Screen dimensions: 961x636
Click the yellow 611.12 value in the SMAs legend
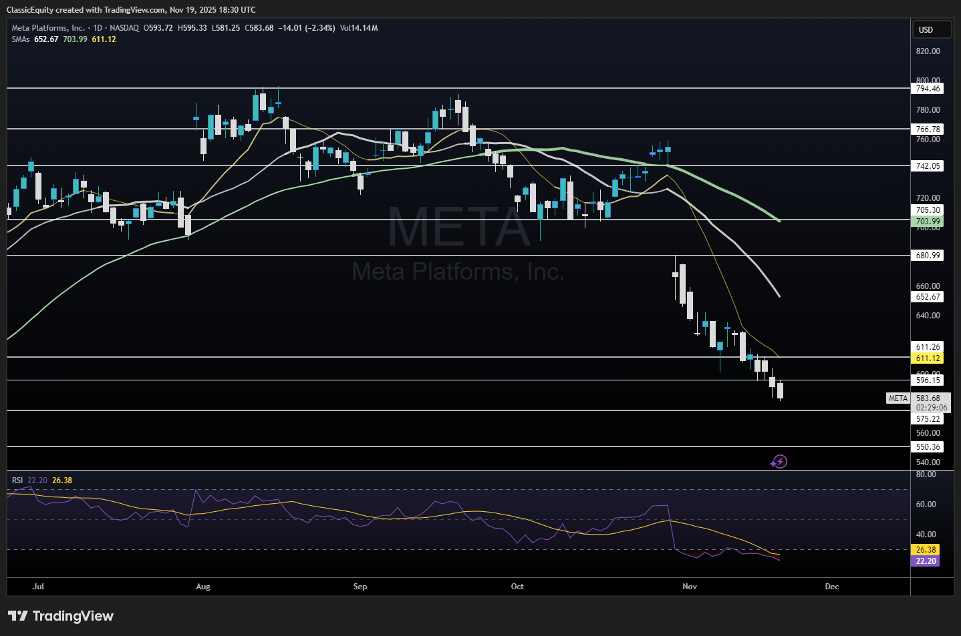(104, 39)
